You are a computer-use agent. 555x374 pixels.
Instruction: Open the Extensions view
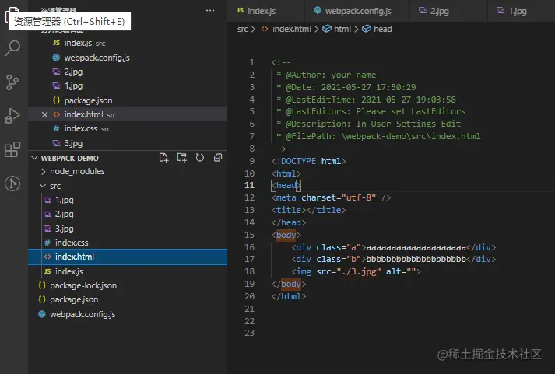click(x=12, y=149)
